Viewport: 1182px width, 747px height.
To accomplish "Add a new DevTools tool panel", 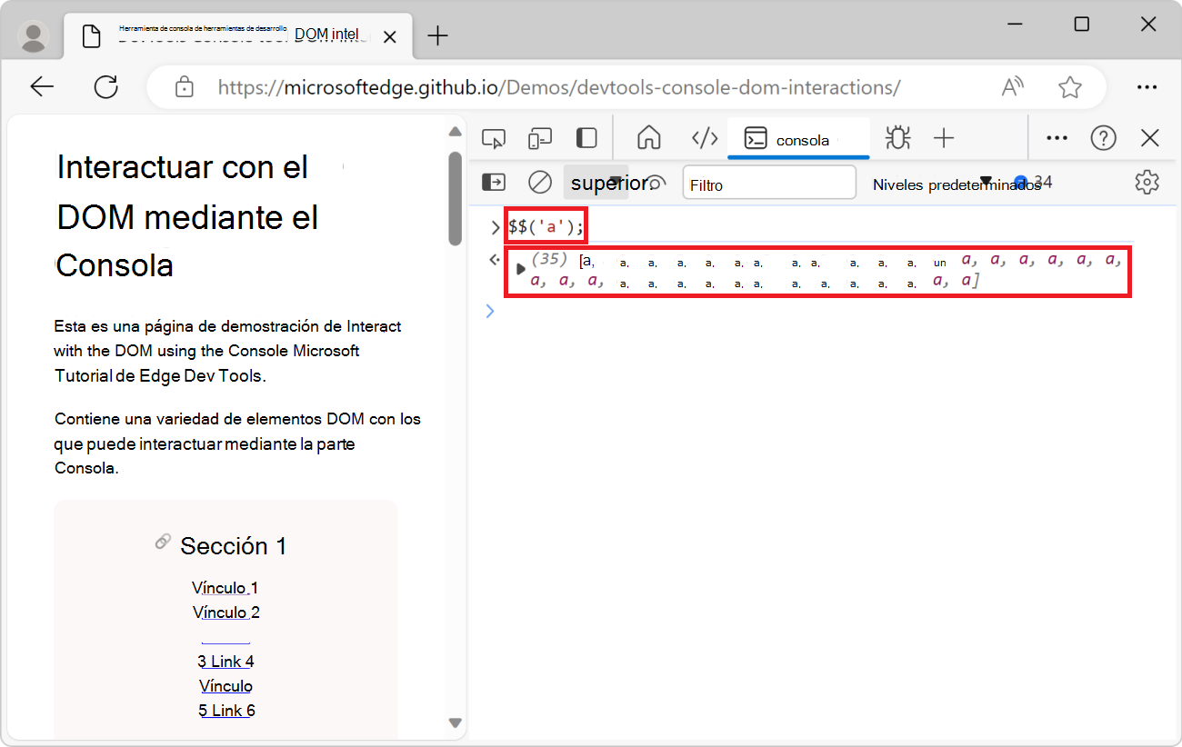I will click(x=944, y=138).
